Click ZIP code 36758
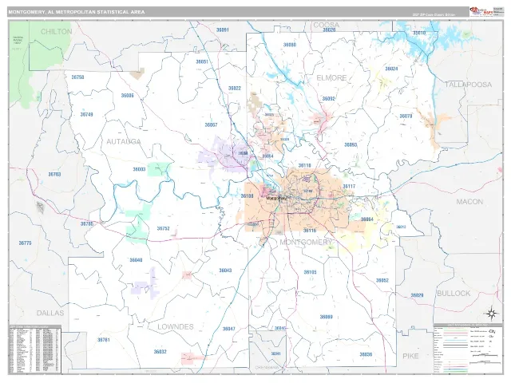 (78, 77)
